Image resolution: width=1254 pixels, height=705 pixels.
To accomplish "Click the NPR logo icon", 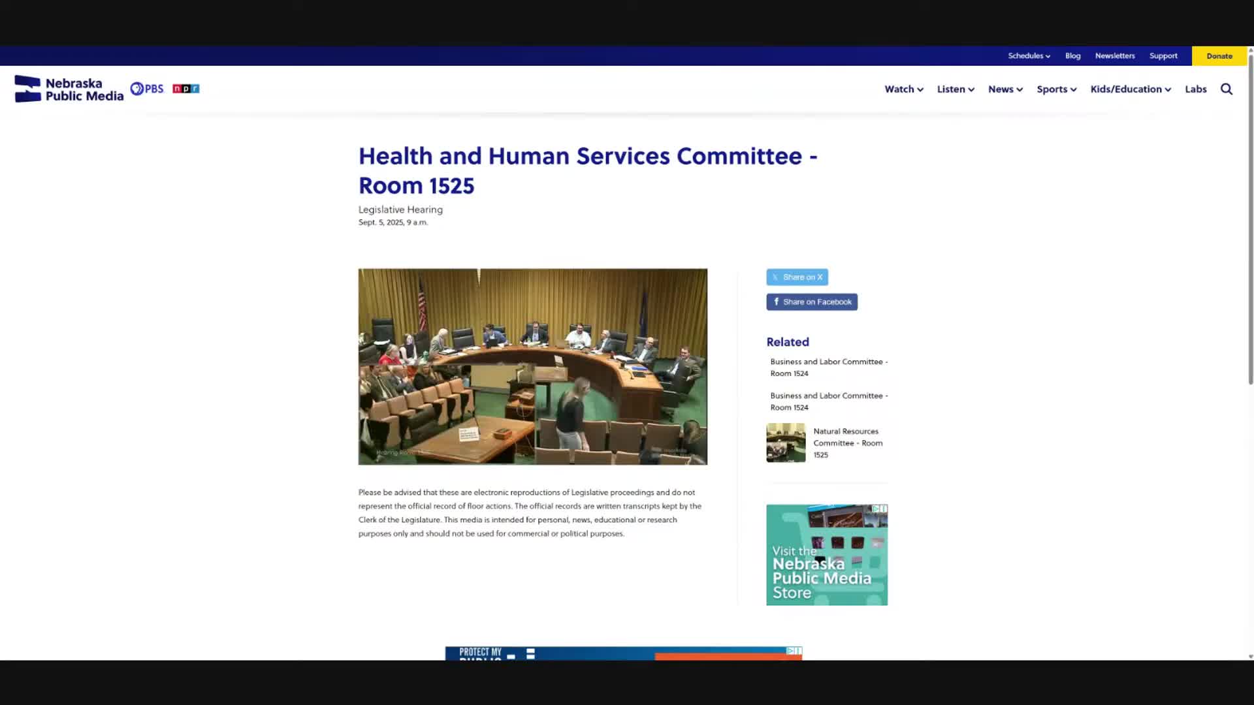I will pyautogui.click(x=185, y=89).
